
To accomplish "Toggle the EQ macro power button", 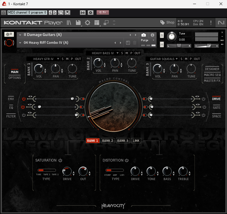I will [x=23, y=107].
